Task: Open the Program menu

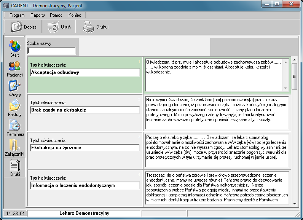Action: tap(17, 15)
